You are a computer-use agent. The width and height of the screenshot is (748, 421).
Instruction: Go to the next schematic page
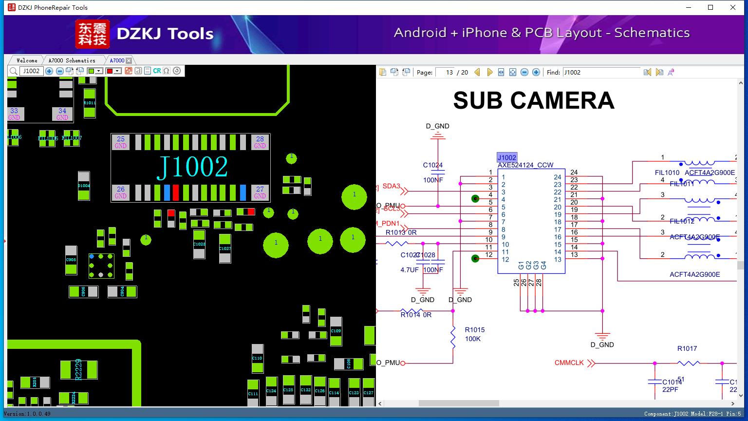click(489, 72)
